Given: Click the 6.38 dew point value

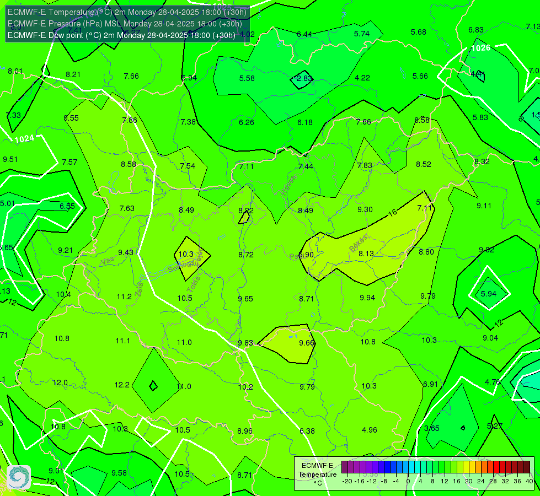Looking at the screenshot, I should (307, 431).
